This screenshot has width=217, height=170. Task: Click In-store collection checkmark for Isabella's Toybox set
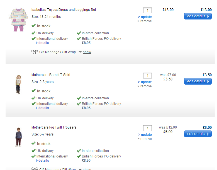click(79, 33)
